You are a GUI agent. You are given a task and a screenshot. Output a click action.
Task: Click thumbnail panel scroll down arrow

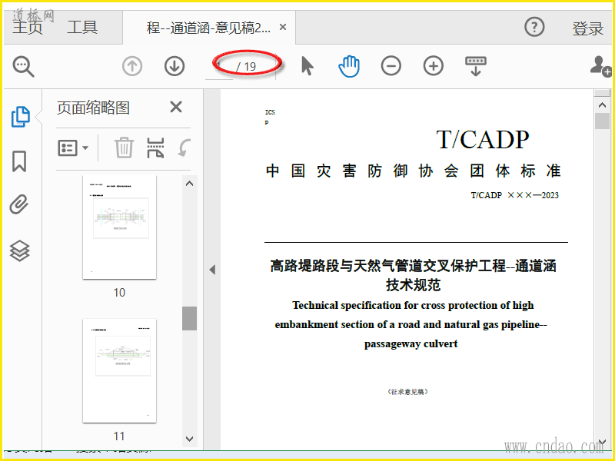click(189, 439)
